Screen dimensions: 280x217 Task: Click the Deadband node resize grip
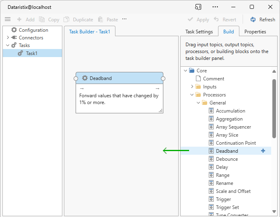(x=160, y=111)
